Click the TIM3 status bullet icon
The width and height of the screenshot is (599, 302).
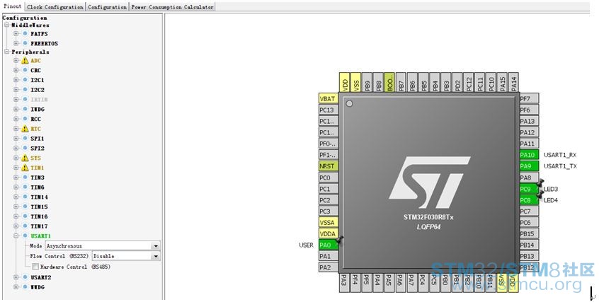point(25,177)
